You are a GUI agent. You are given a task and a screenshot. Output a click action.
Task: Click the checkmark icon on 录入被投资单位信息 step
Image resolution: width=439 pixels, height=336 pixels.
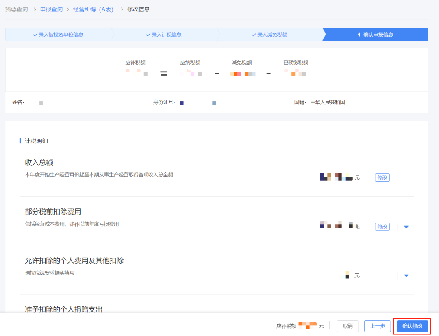(35, 34)
